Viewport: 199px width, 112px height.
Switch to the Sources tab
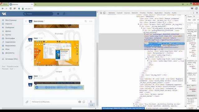(x=127, y=13)
